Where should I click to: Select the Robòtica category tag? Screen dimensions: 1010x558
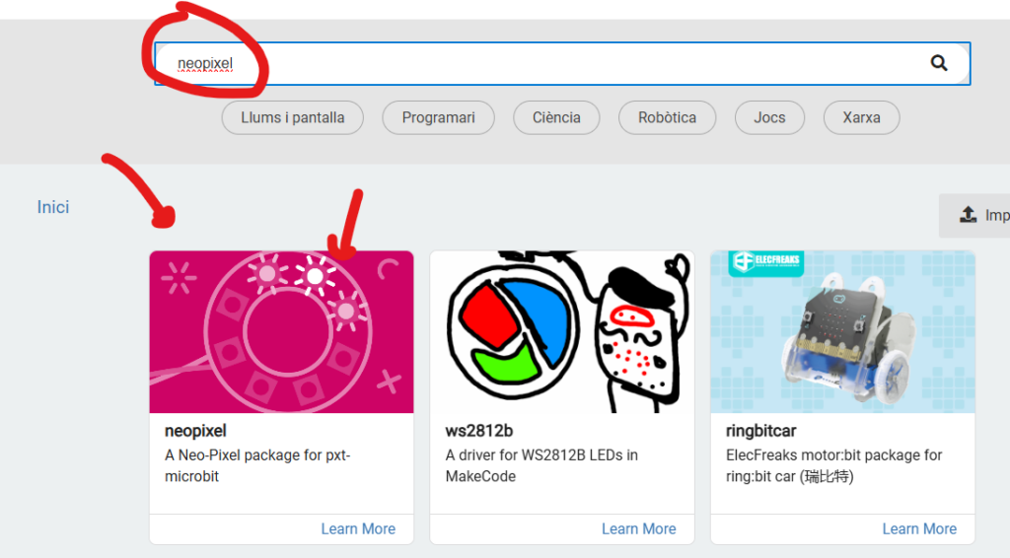click(667, 117)
